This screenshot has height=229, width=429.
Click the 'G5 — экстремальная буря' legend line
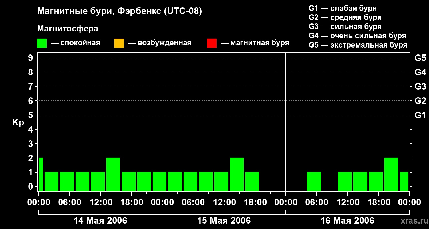click(x=358, y=45)
